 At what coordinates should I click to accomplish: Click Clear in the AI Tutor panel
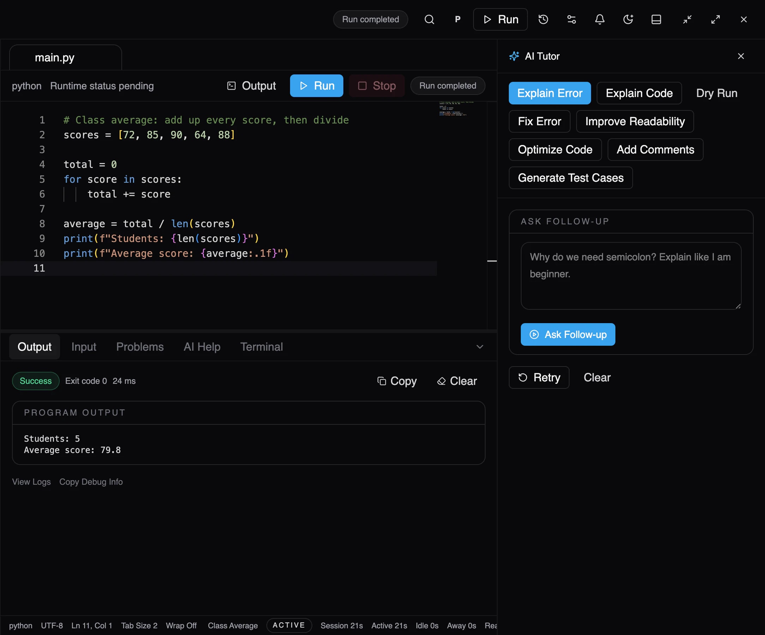click(597, 377)
